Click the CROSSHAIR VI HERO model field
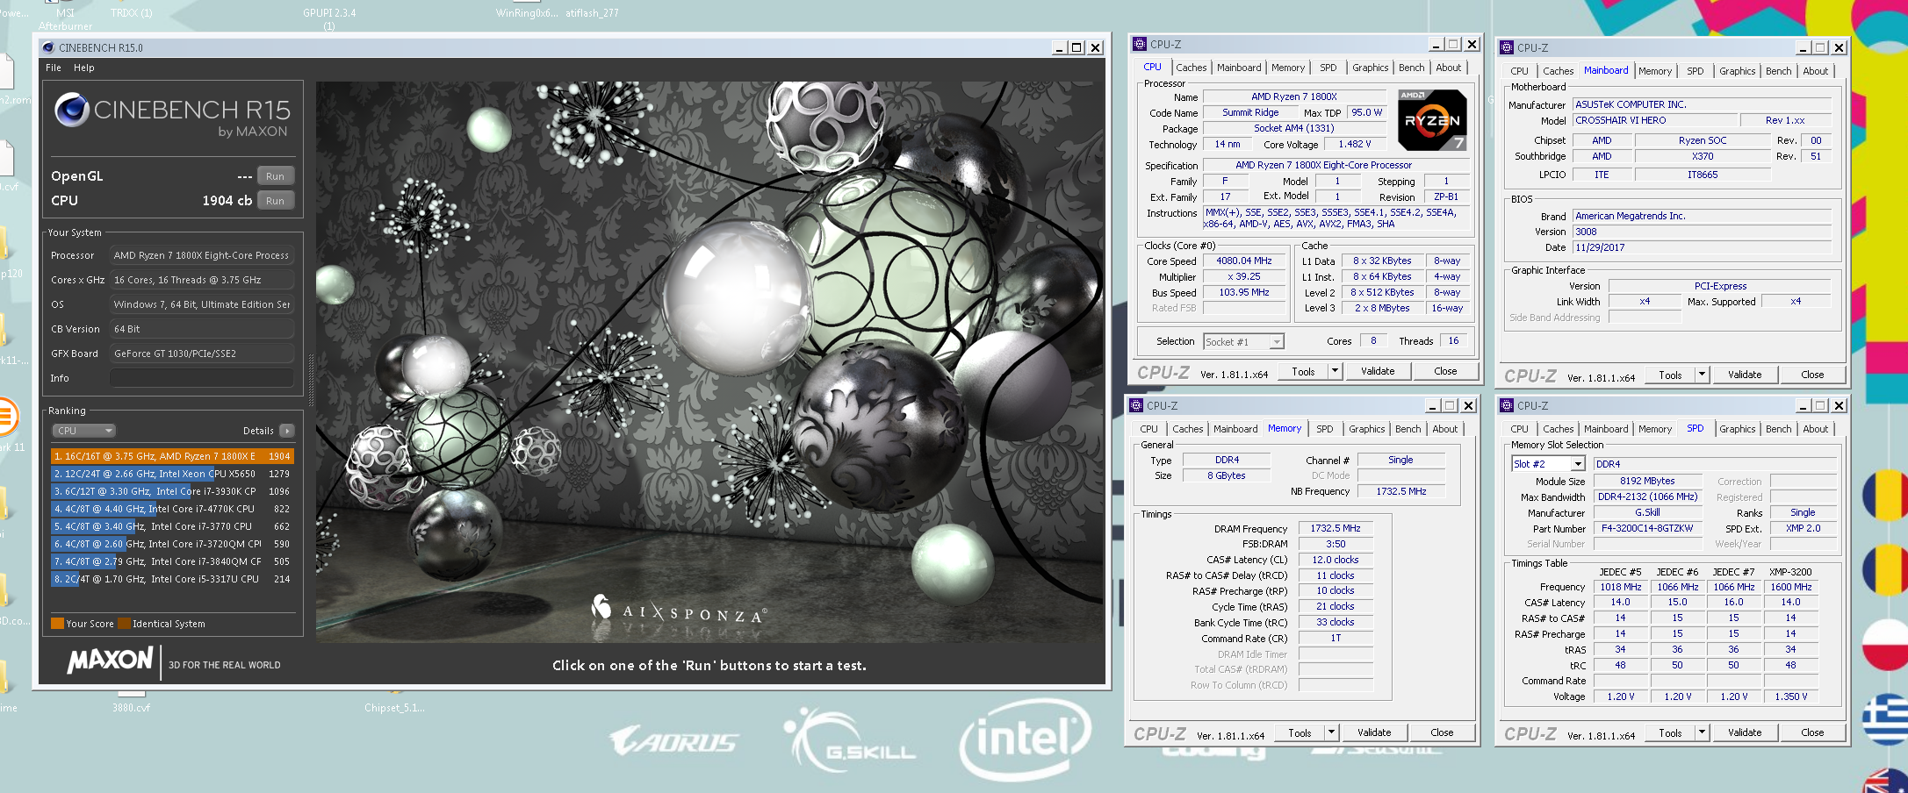This screenshot has width=1908, height=793. 1655,120
